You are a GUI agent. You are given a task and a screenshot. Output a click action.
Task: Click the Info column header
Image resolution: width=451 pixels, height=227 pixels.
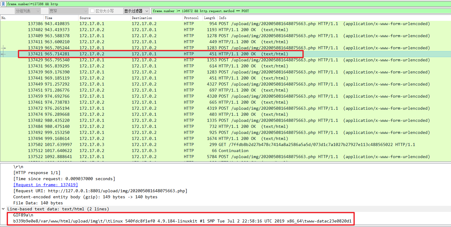332,18
